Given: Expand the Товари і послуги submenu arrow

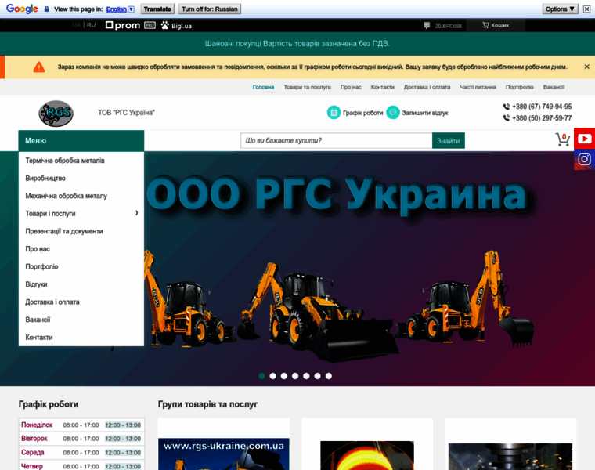Looking at the screenshot, I should (136, 213).
